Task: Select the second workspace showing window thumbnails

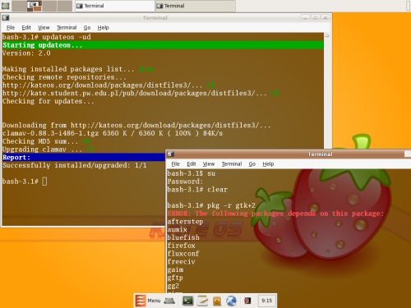Action: pos(35,6)
